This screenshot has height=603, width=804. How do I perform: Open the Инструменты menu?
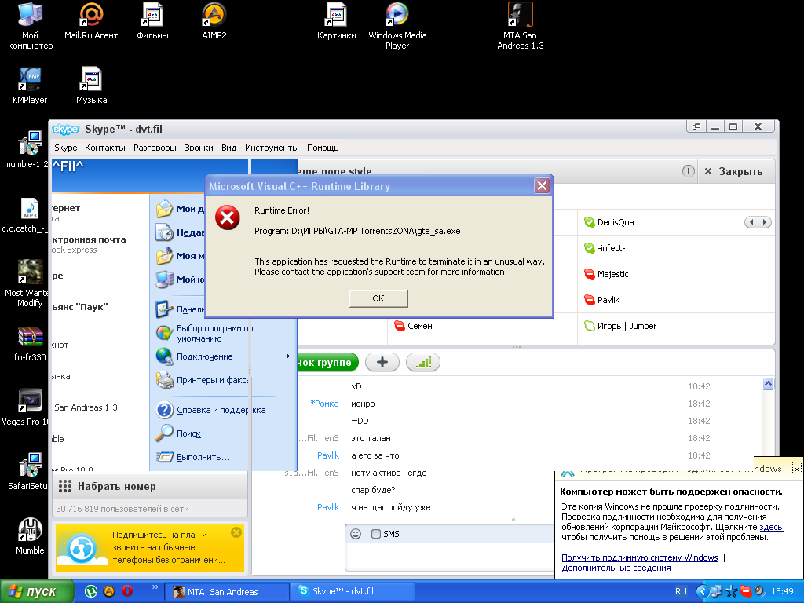[272, 148]
